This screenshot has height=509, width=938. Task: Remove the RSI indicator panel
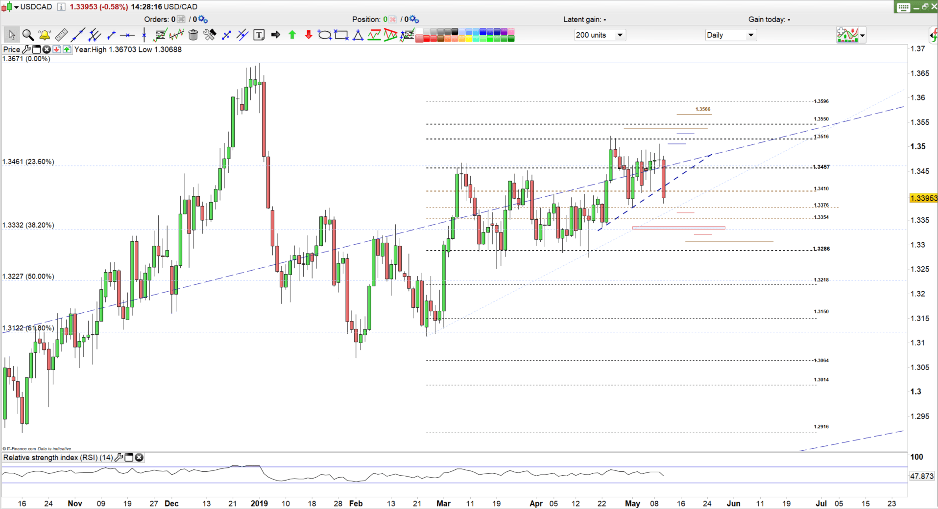click(x=139, y=458)
